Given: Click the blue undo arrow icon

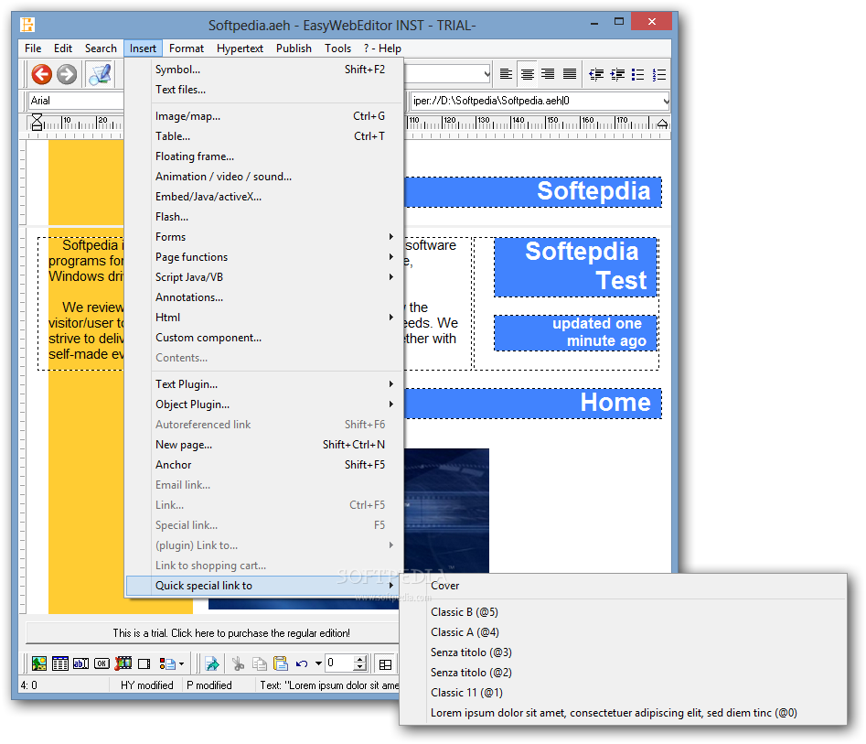Looking at the screenshot, I should [302, 663].
